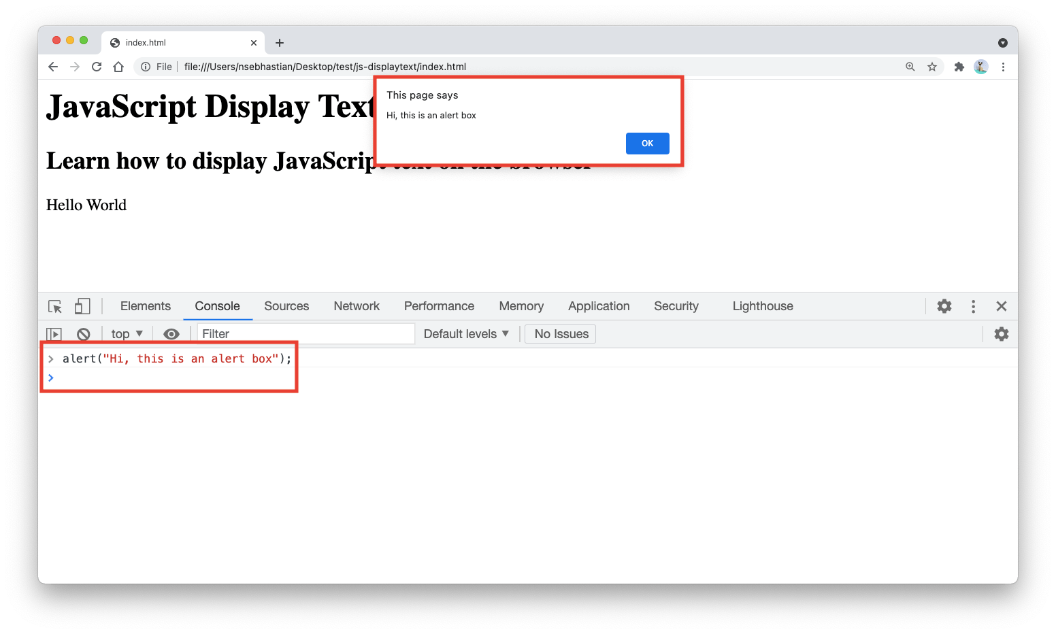1056x634 pixels.
Task: Open DevTools settings gear
Action: coord(944,306)
